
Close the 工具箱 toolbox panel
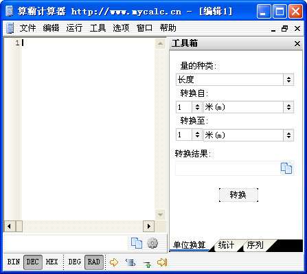click(297, 43)
